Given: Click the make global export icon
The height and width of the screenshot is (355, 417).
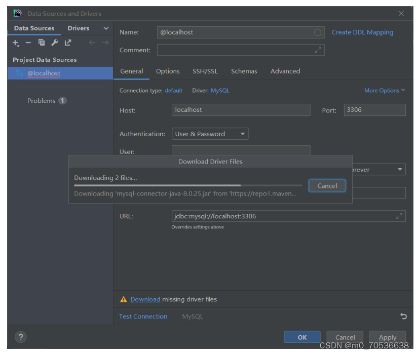Looking at the screenshot, I should [68, 43].
